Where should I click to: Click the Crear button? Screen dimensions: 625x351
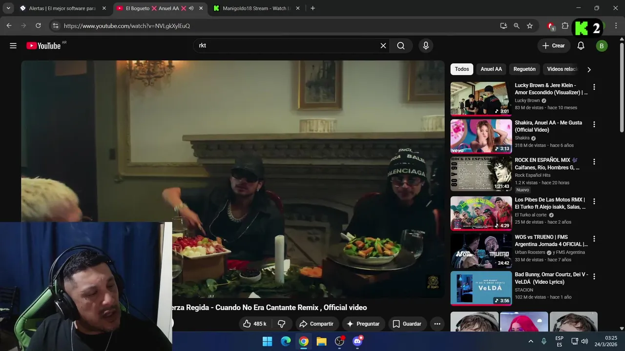pos(554,46)
